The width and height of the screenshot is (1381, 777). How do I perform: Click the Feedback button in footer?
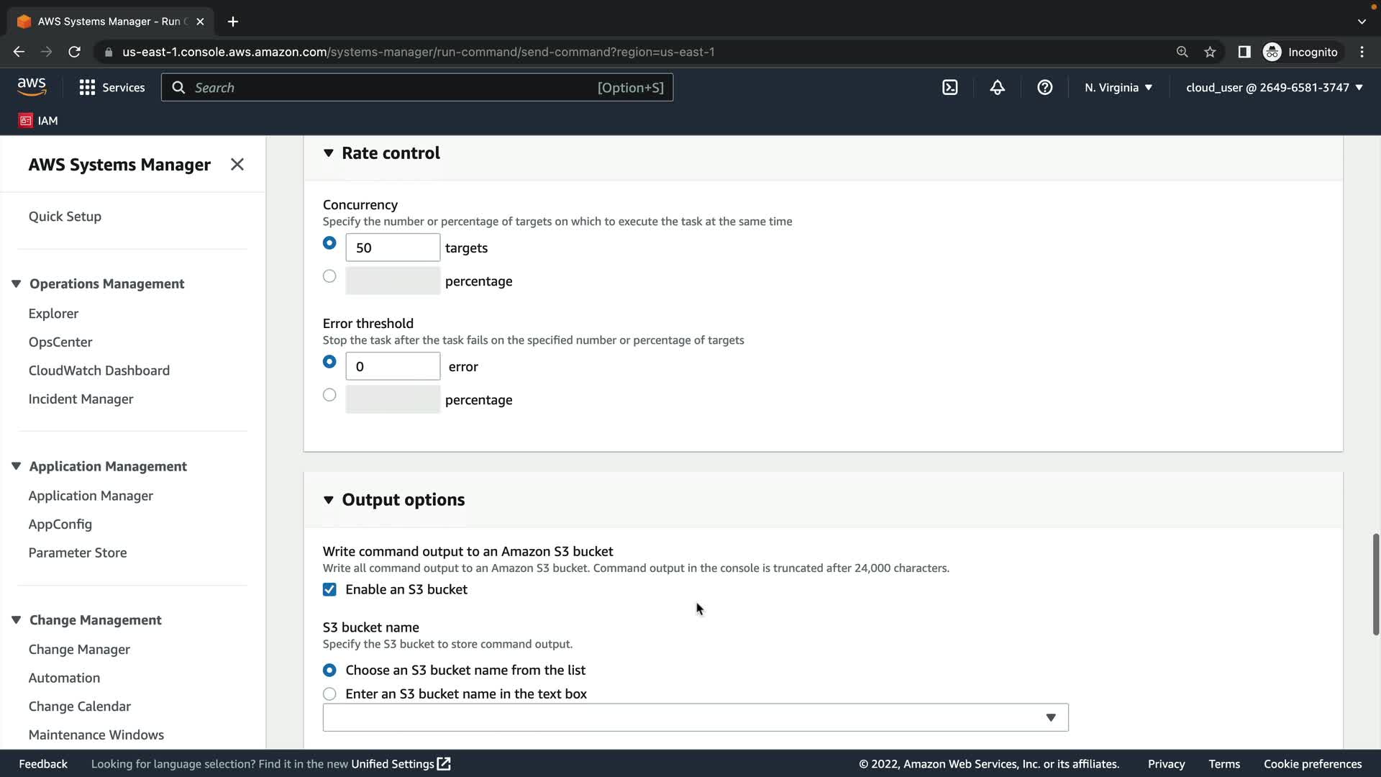43,764
